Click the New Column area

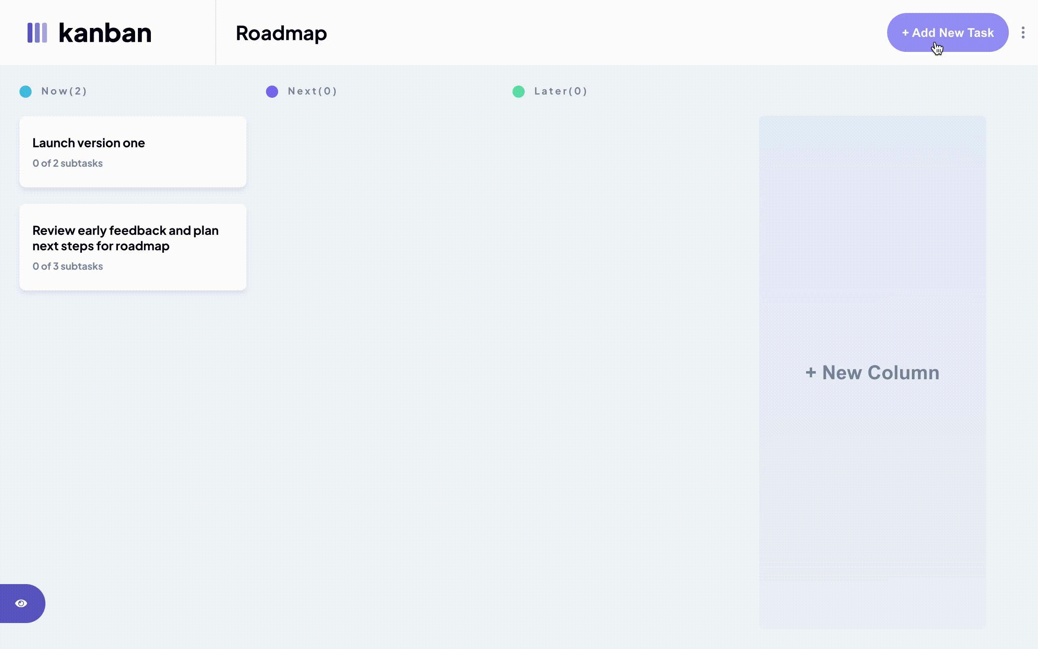[x=872, y=372]
